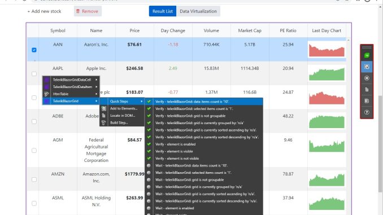Image resolution: width=383 pixels, height=215 pixels.
Task: Click the AAN red last day chart
Action: point(327,50)
